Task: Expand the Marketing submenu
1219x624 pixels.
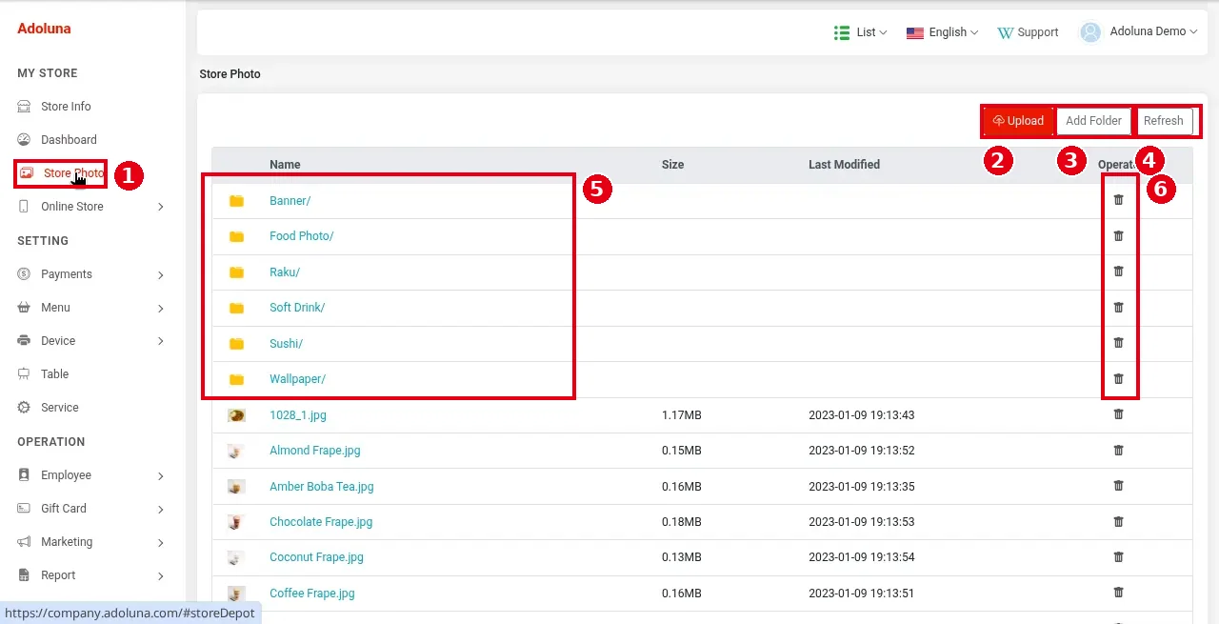Action: (x=160, y=542)
